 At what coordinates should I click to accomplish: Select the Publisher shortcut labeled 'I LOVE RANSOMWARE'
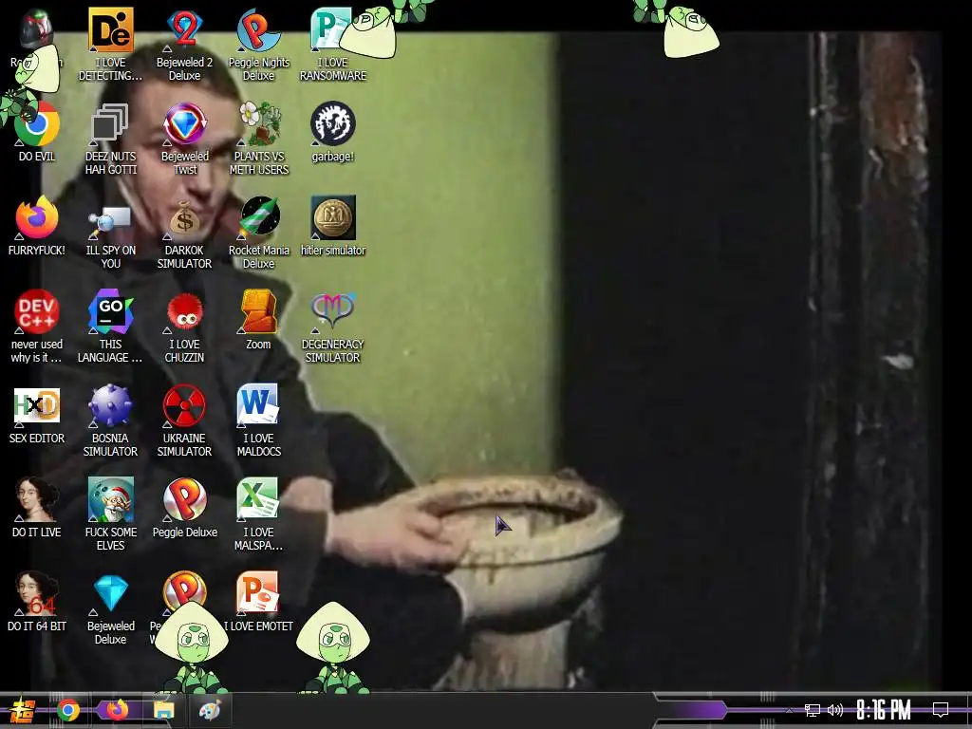(x=332, y=29)
